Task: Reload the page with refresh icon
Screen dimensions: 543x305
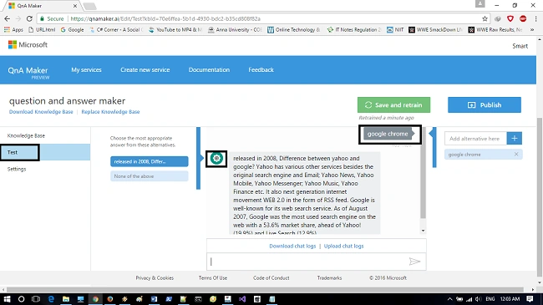Action: click(x=29, y=18)
